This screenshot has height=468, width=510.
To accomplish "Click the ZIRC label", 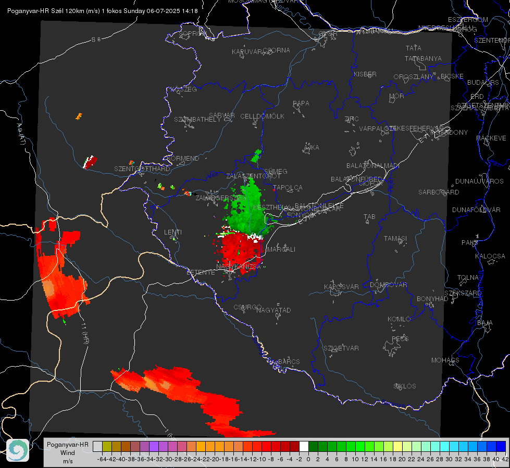I will (x=352, y=119).
